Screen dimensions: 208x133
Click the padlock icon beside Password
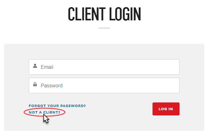click(x=35, y=84)
